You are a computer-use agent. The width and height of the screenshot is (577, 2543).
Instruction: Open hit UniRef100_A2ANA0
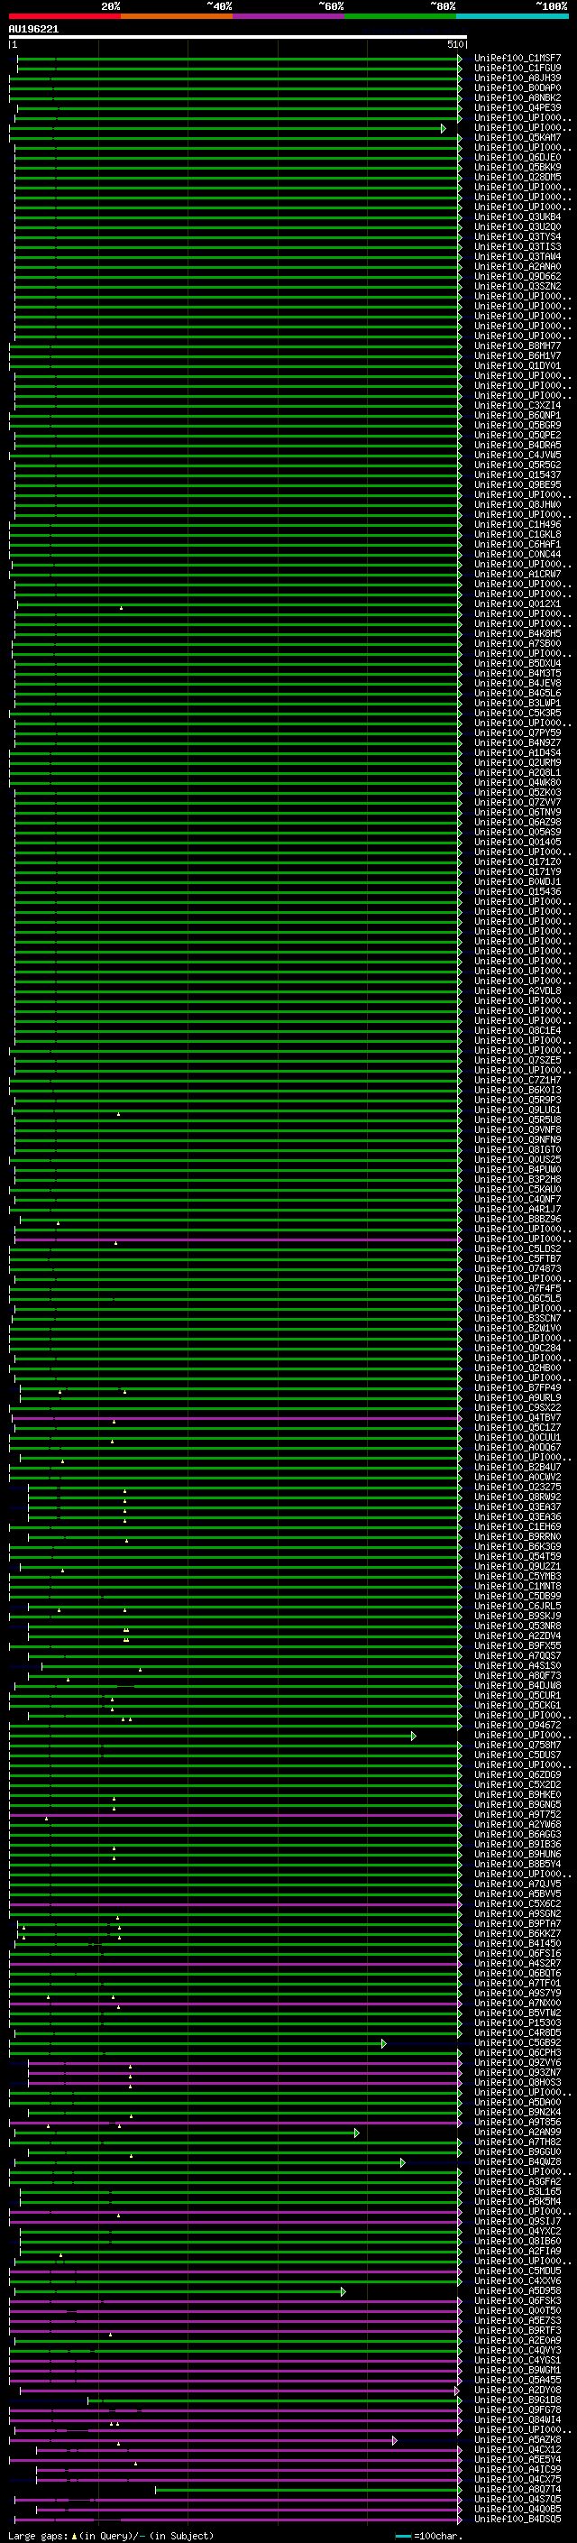pyautogui.click(x=517, y=266)
